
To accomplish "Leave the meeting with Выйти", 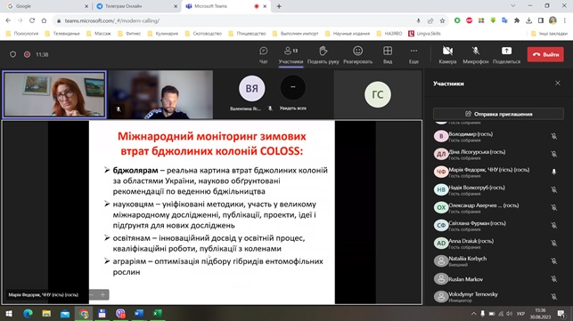I will (545, 54).
